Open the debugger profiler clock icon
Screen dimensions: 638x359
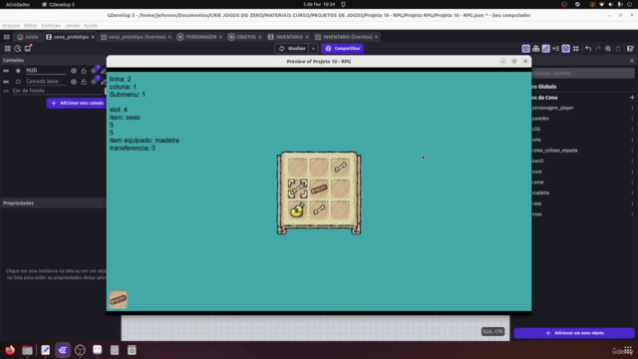coord(18,49)
